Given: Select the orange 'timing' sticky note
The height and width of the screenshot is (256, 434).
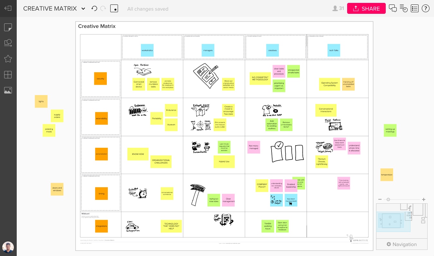Looking at the screenshot, I should pyautogui.click(x=101, y=193).
